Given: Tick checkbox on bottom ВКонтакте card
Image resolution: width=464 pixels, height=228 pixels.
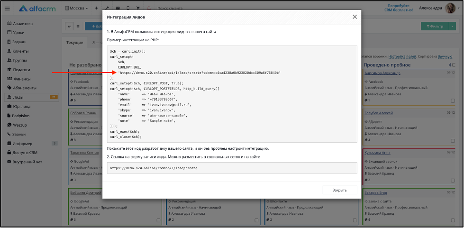Looking at the screenshot, I should (355, 220).
